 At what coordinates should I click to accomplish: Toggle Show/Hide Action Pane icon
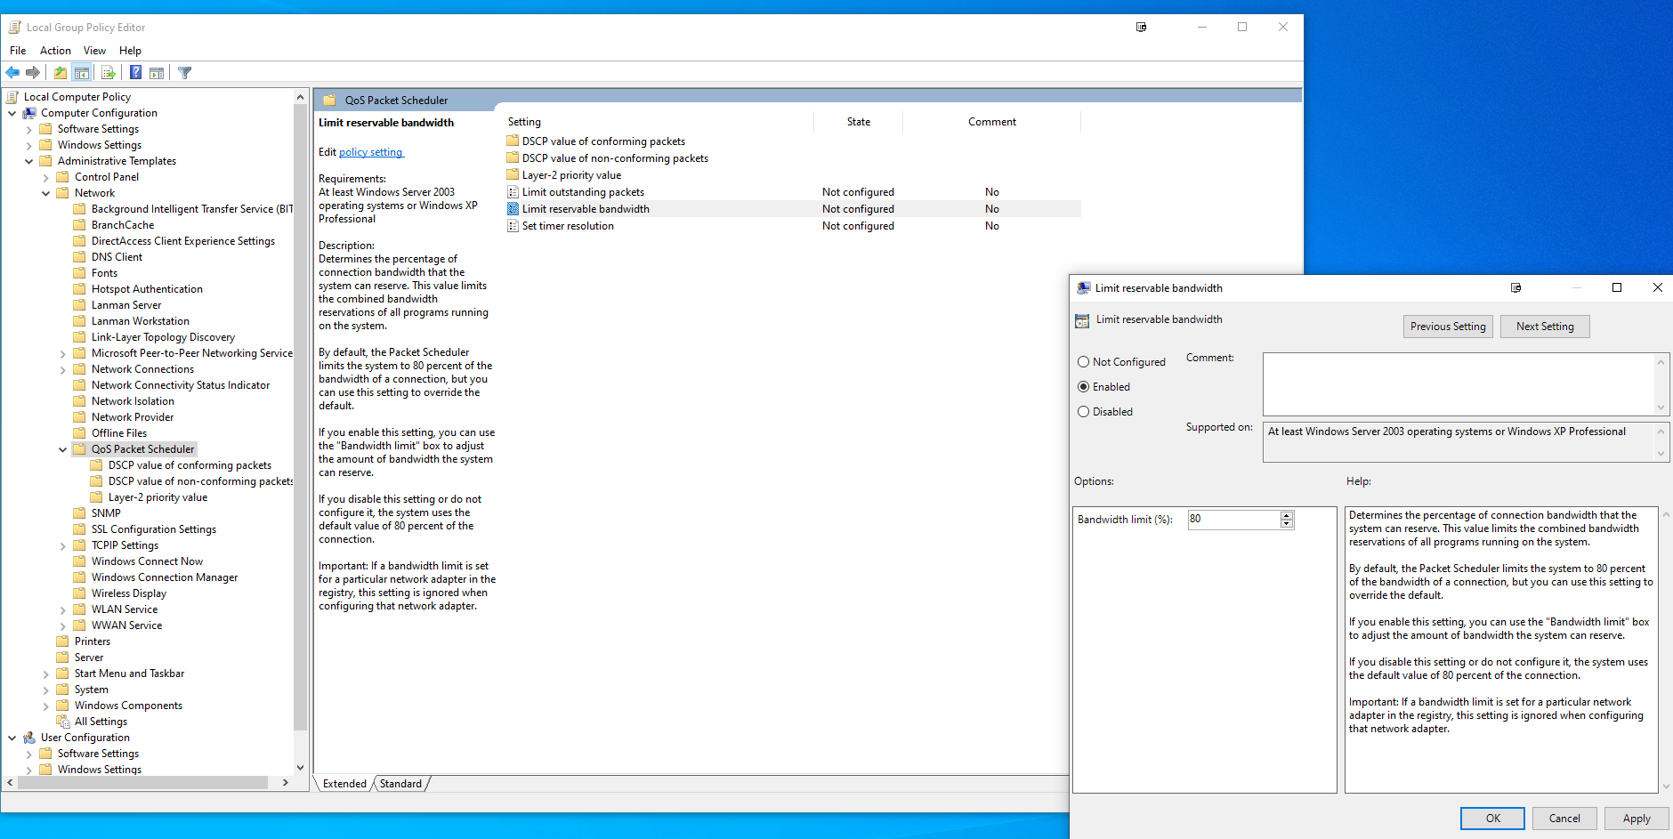[x=157, y=73]
